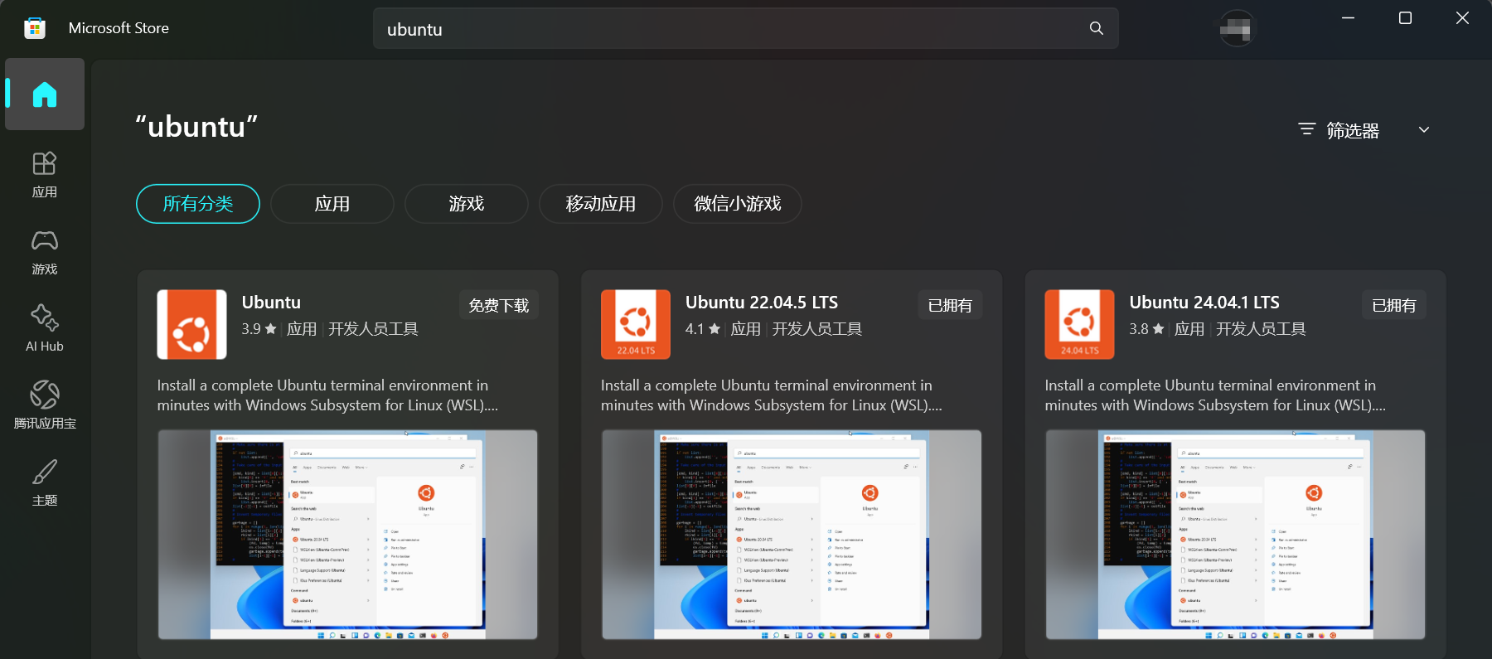Screen dimensions: 1492x659
Task: Click the search box containing ubuntu
Action: tap(746, 29)
